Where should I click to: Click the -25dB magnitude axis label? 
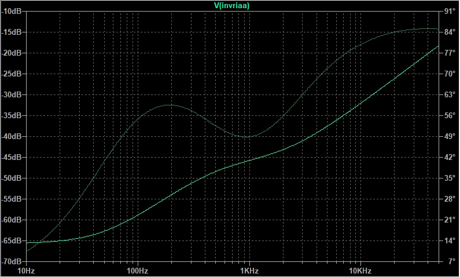pyautogui.click(x=12, y=74)
